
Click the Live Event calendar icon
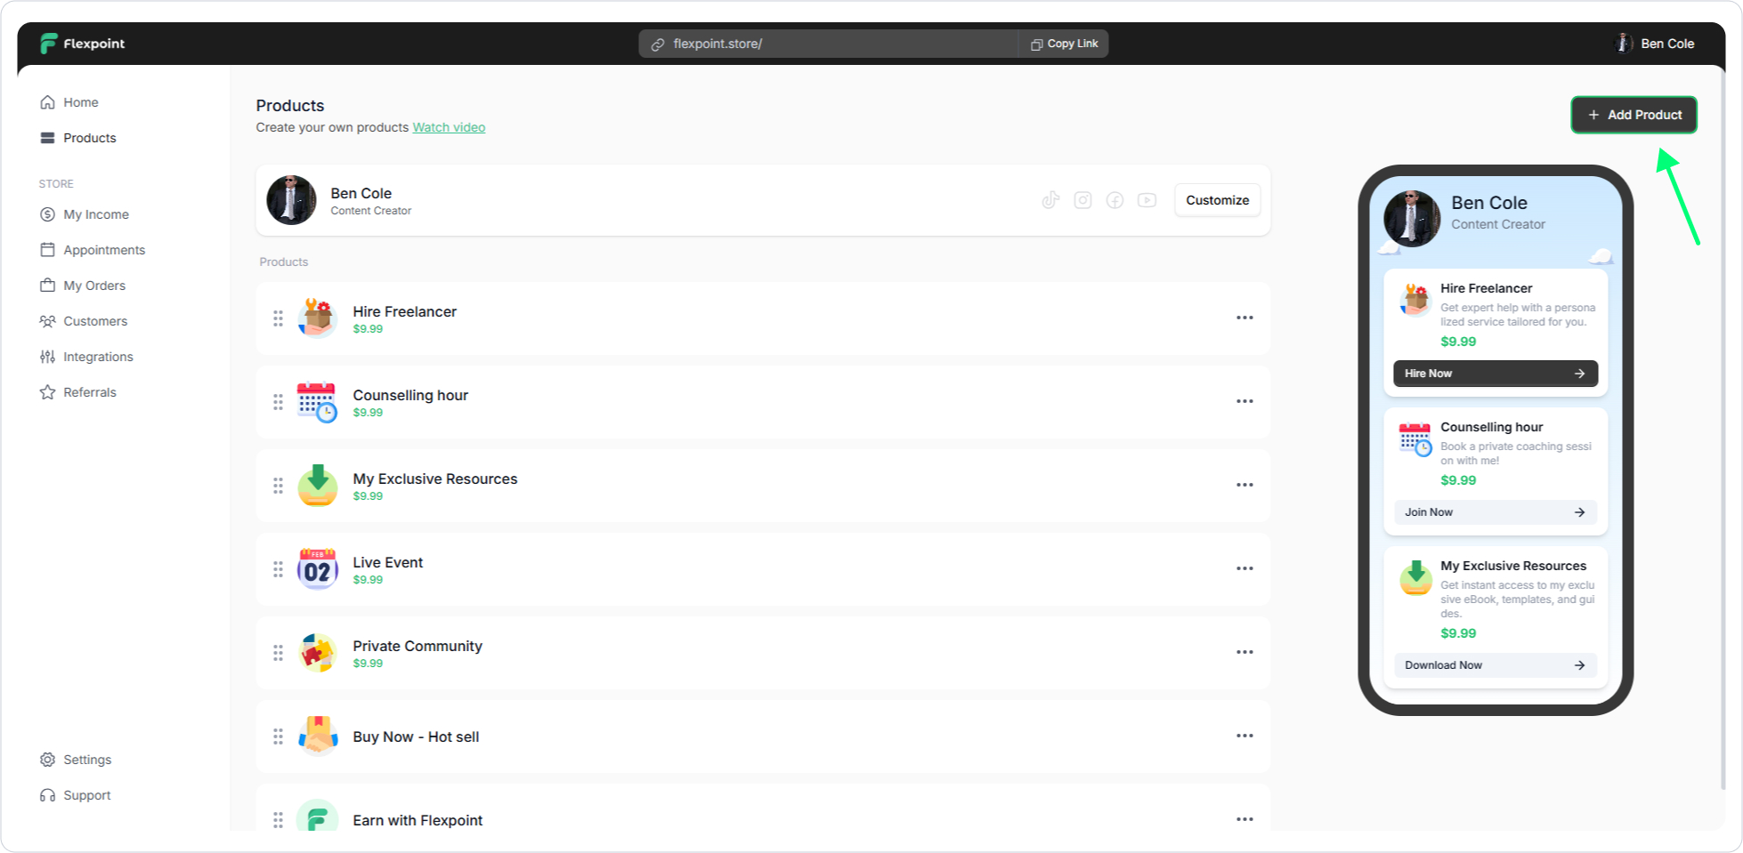[317, 569]
